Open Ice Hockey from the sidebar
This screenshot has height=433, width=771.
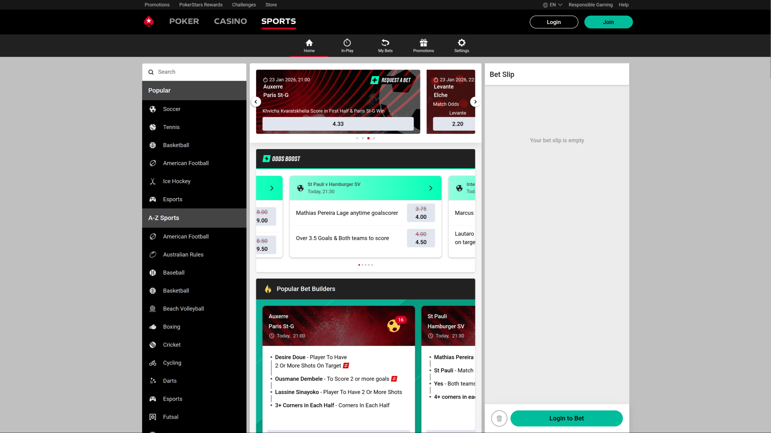click(177, 181)
